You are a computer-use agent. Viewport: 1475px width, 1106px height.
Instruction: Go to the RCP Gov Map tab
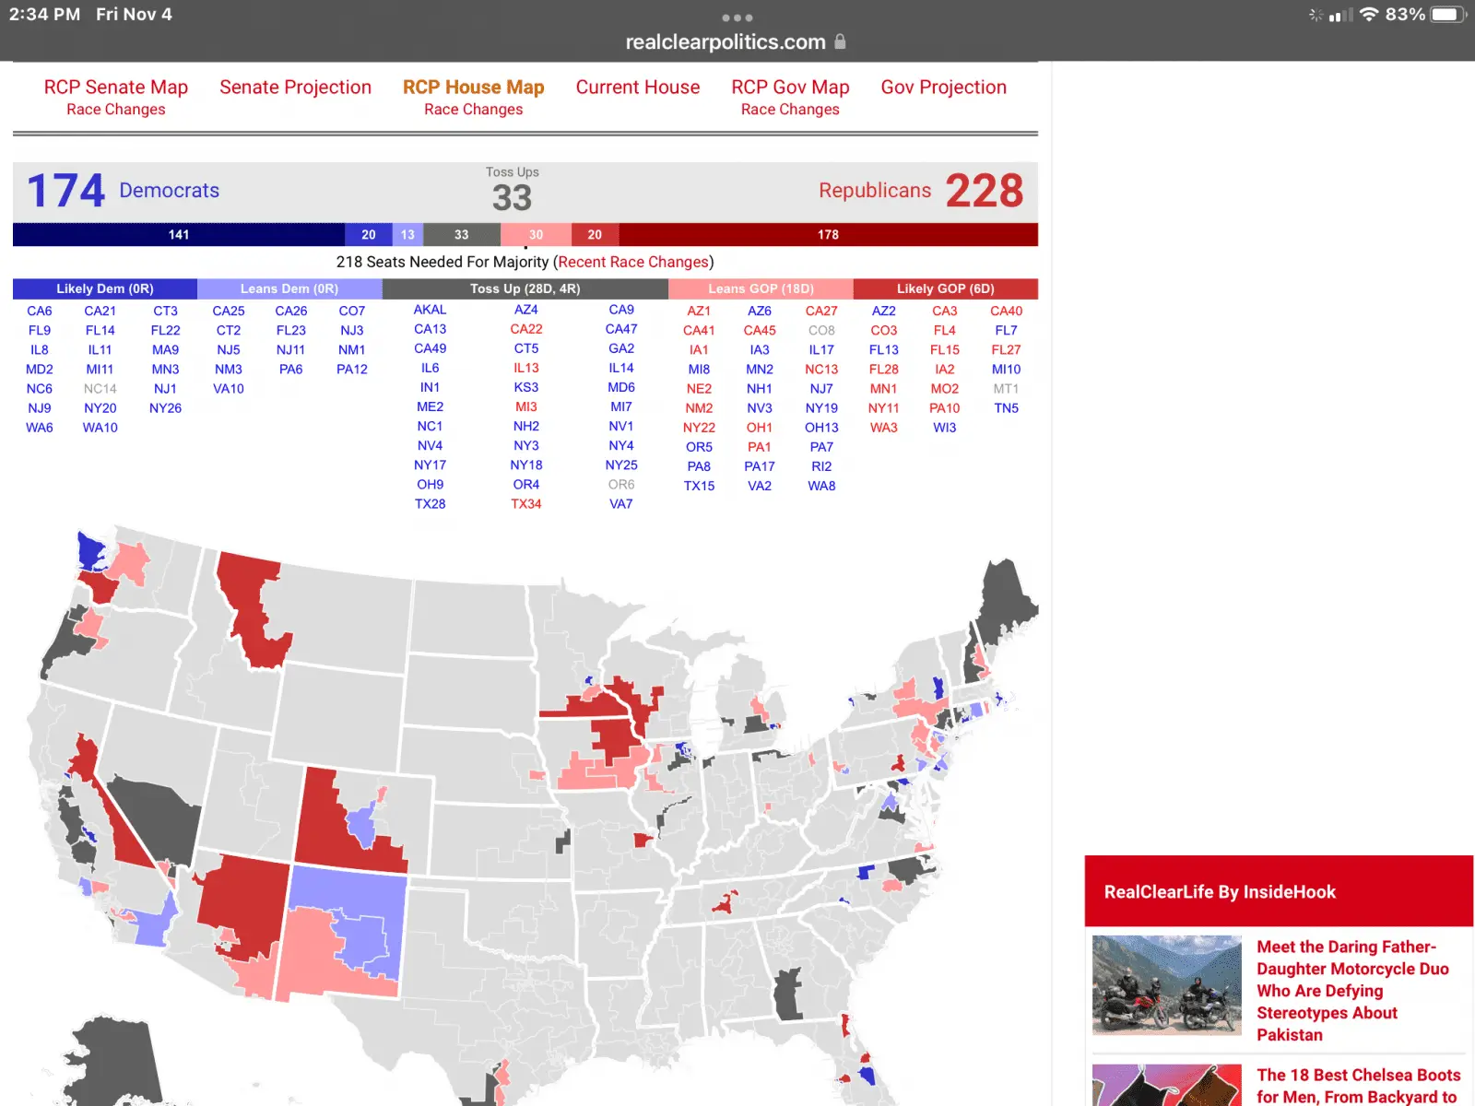point(790,87)
